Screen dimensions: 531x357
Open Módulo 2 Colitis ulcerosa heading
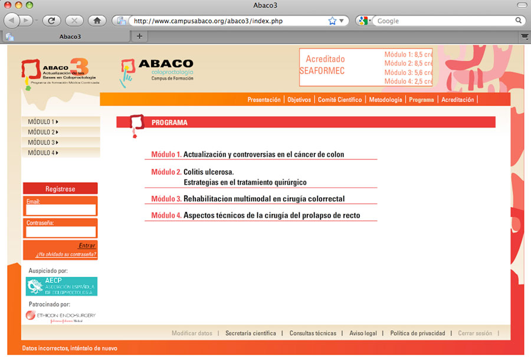point(228,177)
